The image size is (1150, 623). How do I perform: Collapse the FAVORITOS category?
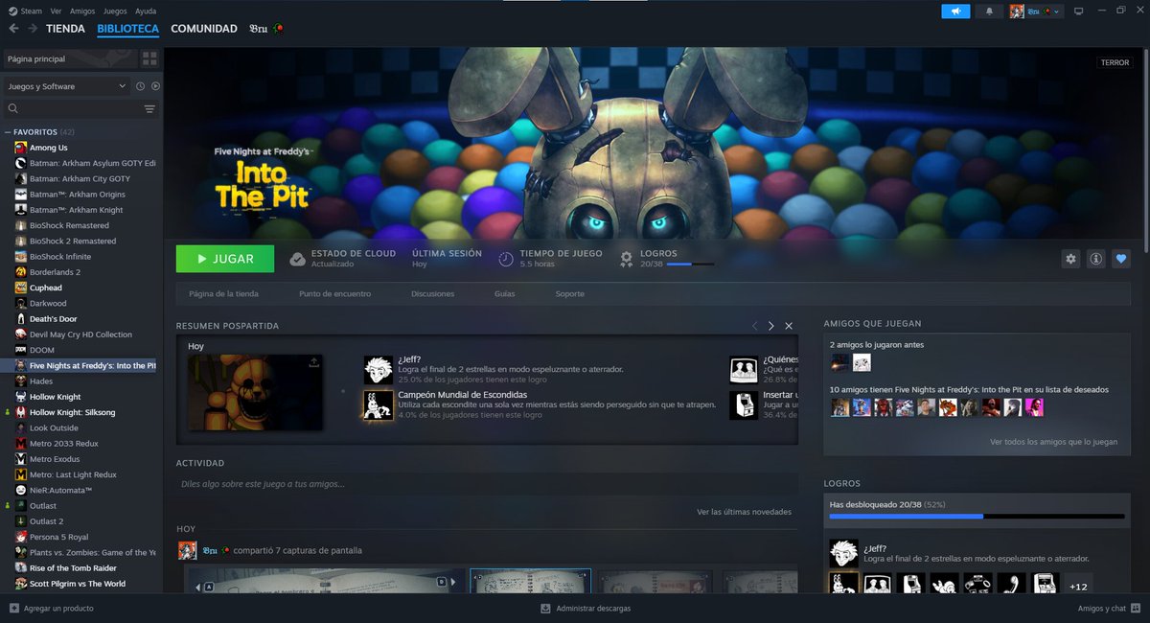tap(8, 131)
